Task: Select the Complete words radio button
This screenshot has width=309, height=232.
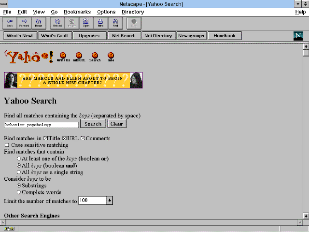Action: pyautogui.click(x=19, y=192)
